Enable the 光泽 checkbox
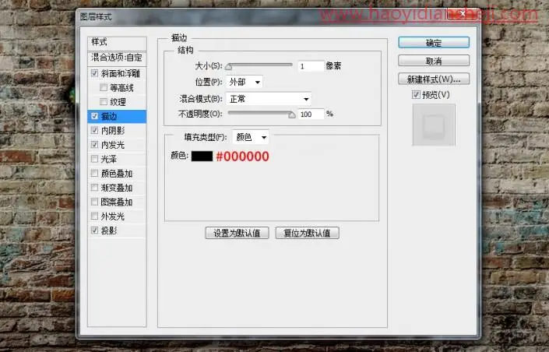 pyautogui.click(x=94, y=159)
